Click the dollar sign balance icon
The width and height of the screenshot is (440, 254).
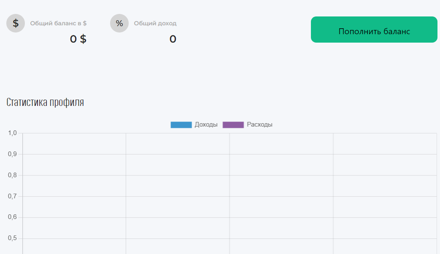(x=16, y=23)
